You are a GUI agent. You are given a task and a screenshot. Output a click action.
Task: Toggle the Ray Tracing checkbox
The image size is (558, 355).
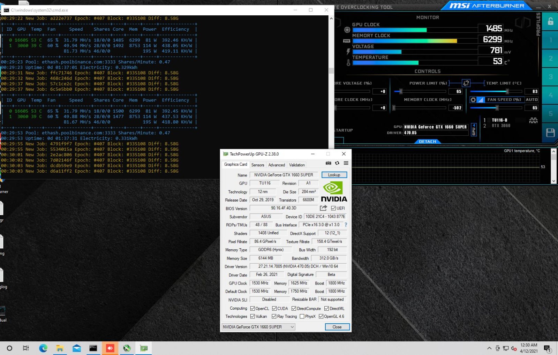274,316
